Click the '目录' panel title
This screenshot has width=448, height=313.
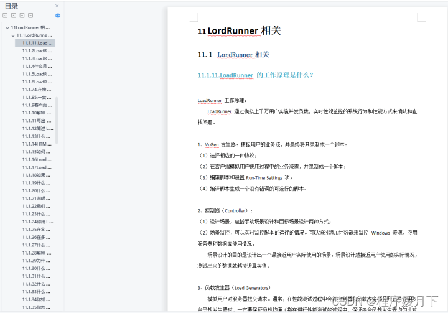(x=11, y=6)
